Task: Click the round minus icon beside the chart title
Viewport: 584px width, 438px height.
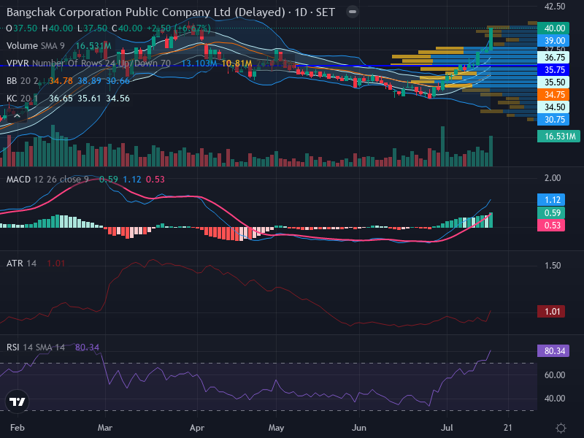Action: (x=353, y=12)
